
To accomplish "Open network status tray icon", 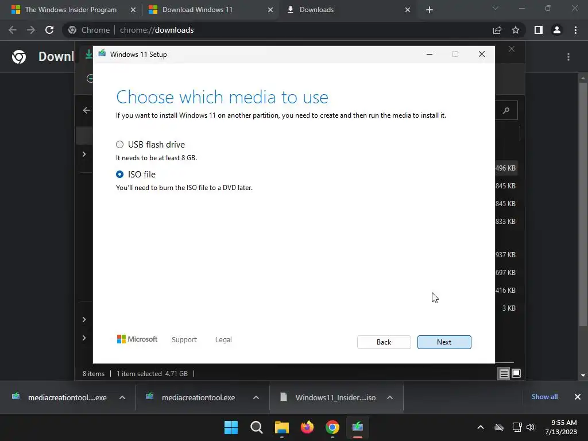I will coord(517,427).
